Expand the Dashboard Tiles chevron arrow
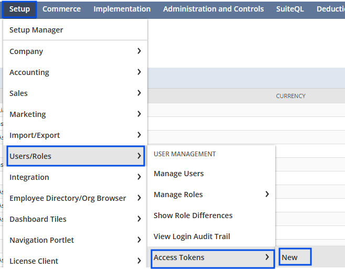This screenshot has width=345, height=269. point(139,219)
